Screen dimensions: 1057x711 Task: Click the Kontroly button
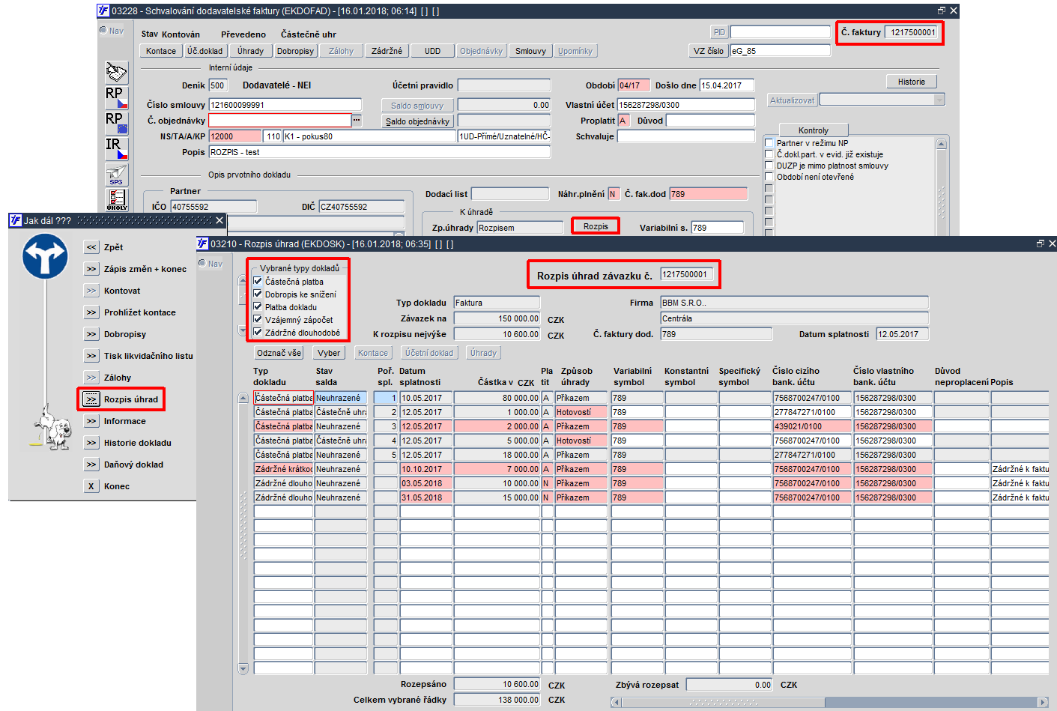point(814,130)
